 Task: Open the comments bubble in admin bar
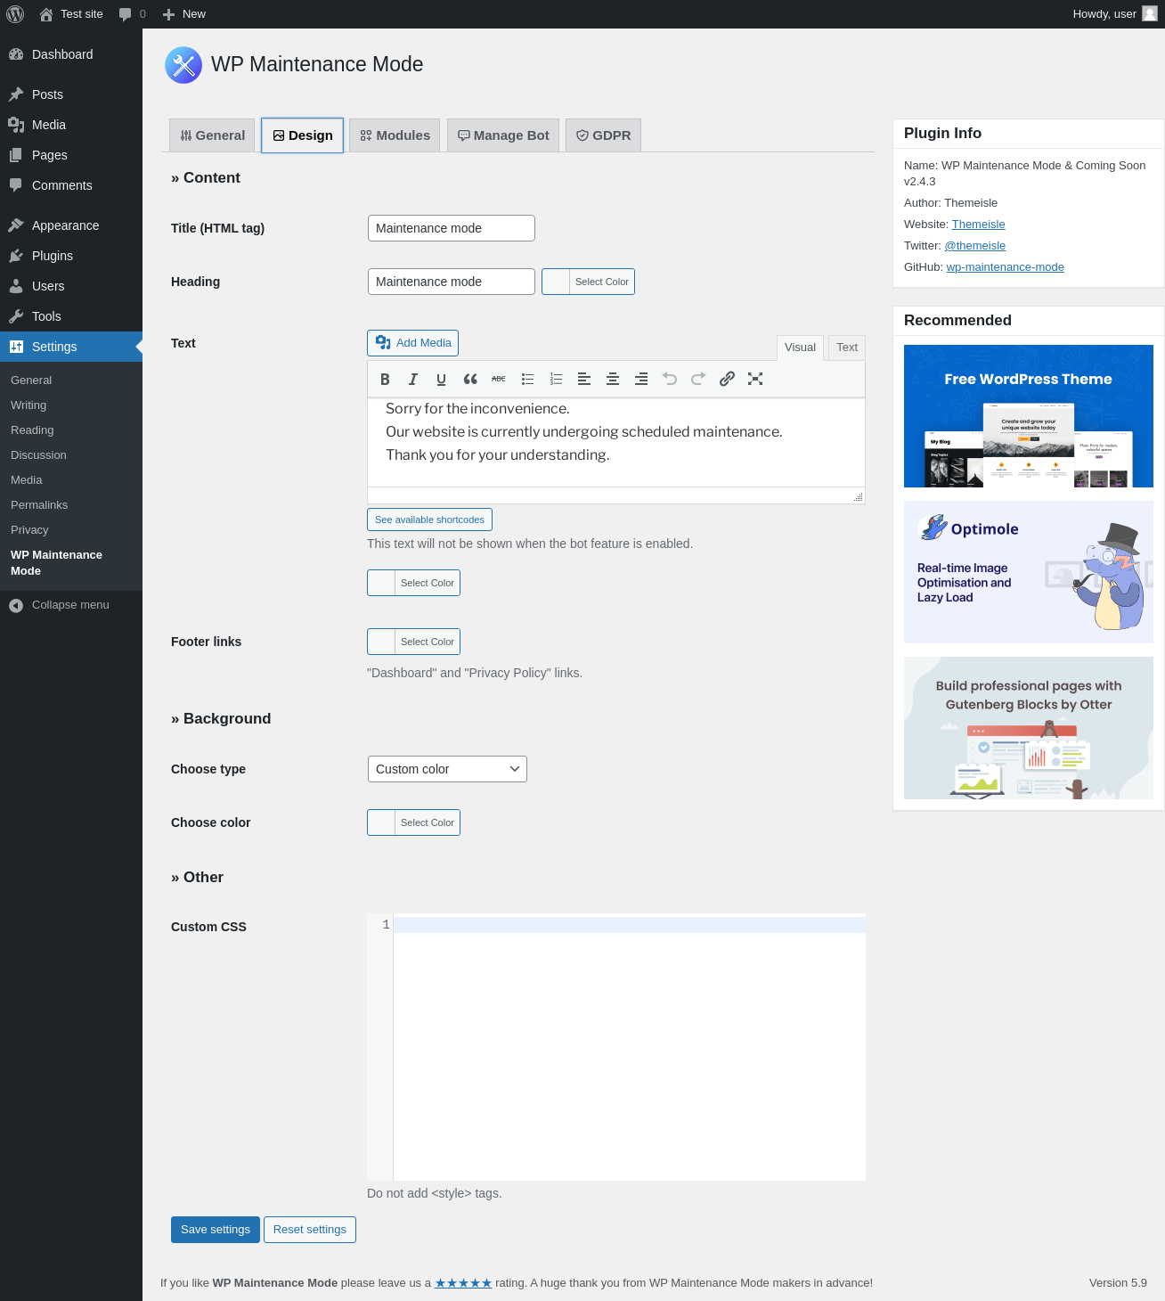[x=132, y=14]
